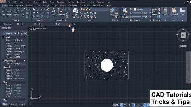Activate the Trim tool

pos(42,10)
